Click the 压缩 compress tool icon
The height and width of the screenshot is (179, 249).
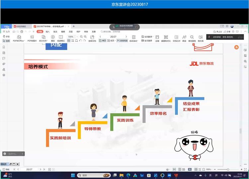tap(157, 37)
